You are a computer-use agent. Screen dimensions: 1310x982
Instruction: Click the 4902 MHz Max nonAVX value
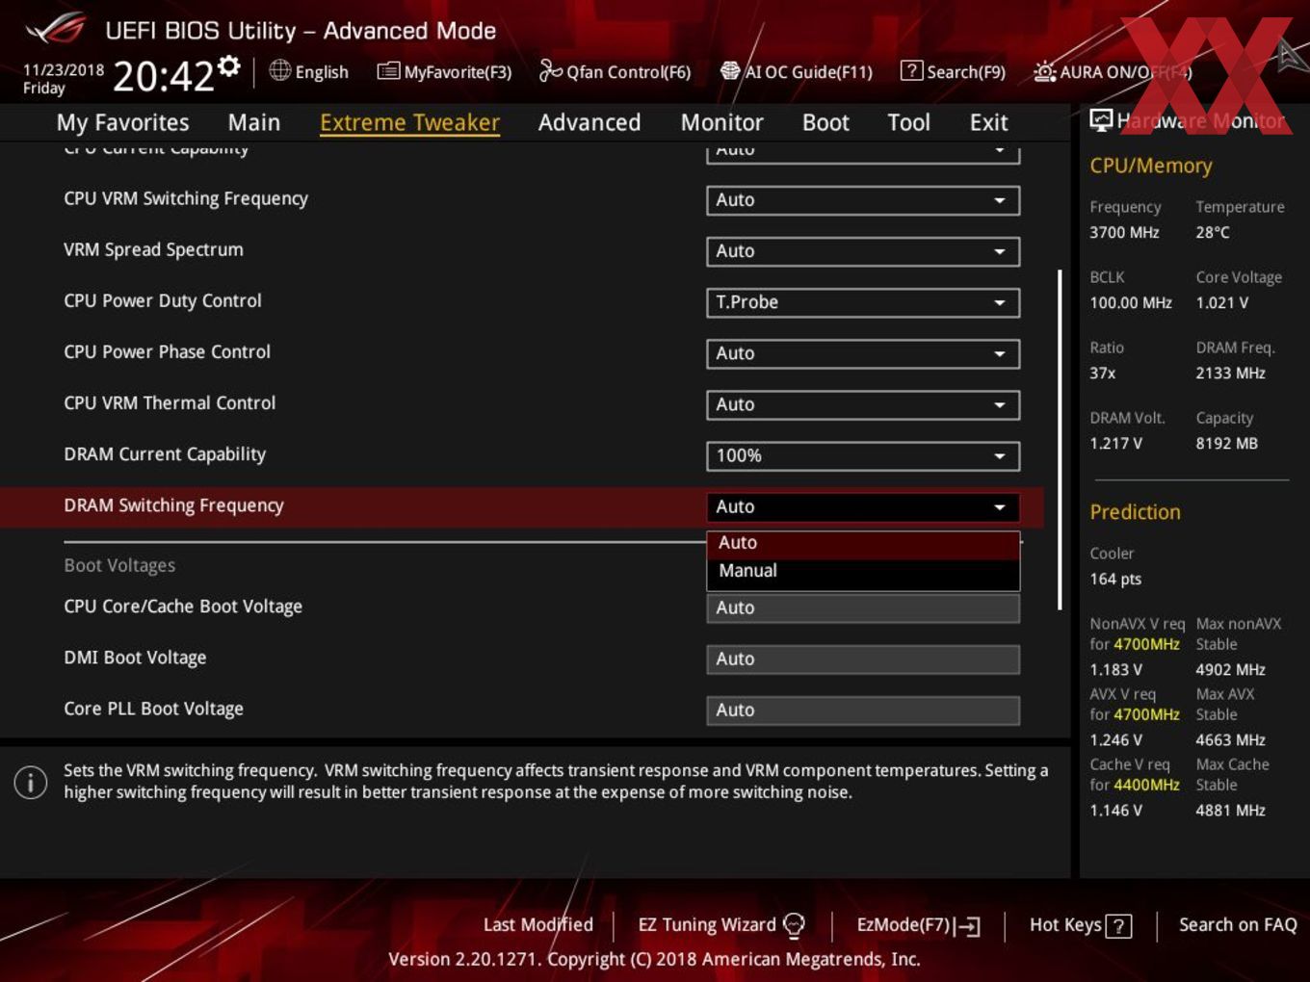[1230, 669]
